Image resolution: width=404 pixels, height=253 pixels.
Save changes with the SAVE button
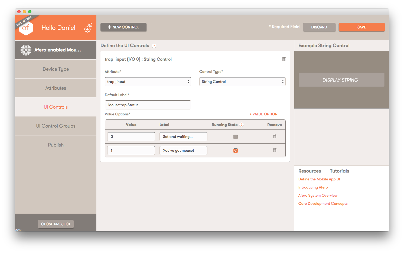(x=361, y=27)
